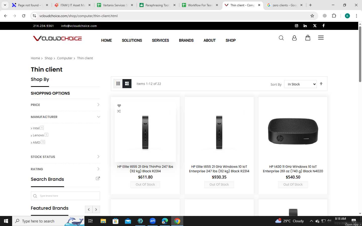Screen dimensions: 362x226
Task: Reload the page
Action: [24, 16]
